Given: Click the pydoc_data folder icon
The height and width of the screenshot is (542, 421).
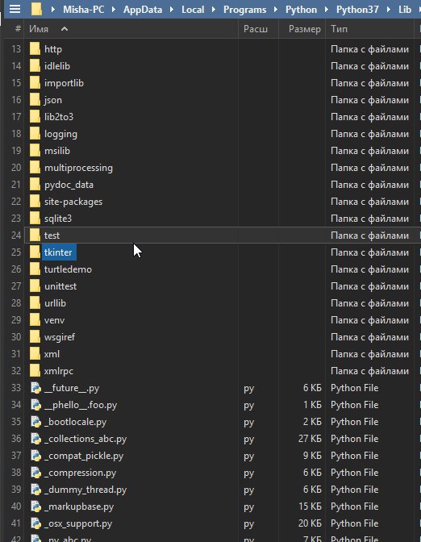Looking at the screenshot, I should tap(35, 185).
